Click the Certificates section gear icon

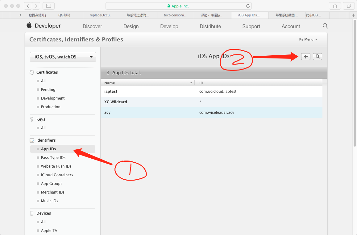coord(32,72)
